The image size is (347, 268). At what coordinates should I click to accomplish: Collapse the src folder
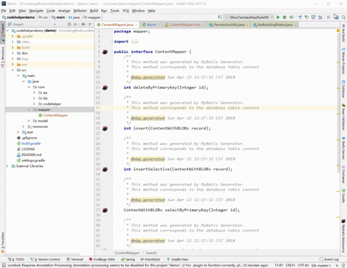[13, 70]
